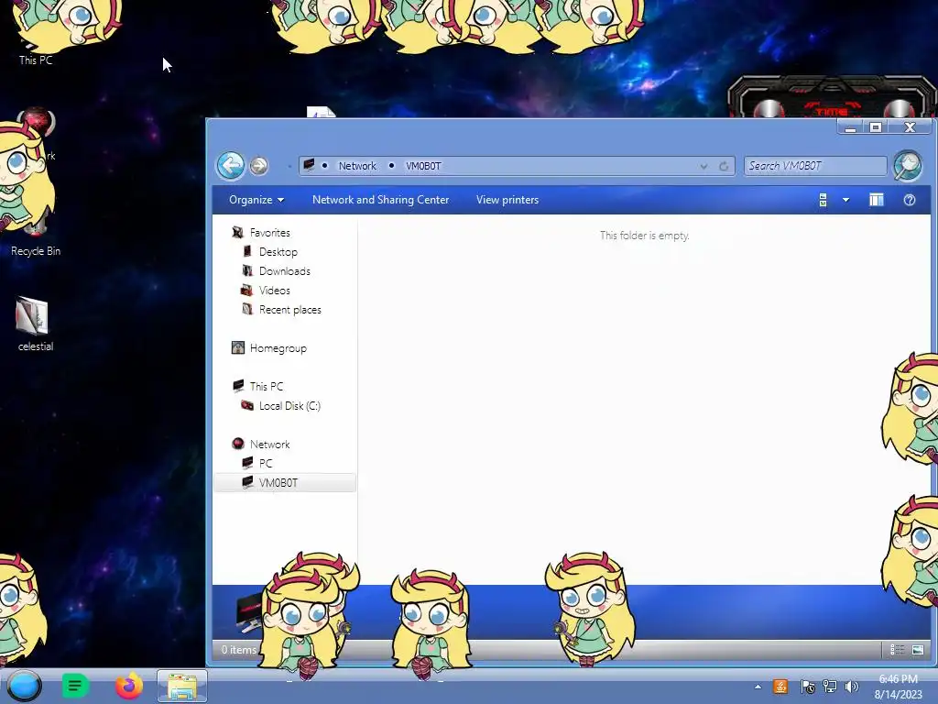This screenshot has width=938, height=704.
Task: Select Homegroup in the navigation pane
Action: click(x=278, y=347)
